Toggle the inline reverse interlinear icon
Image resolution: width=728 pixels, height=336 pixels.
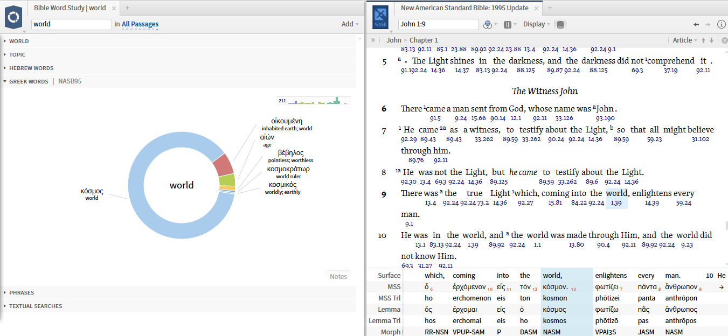click(x=560, y=24)
